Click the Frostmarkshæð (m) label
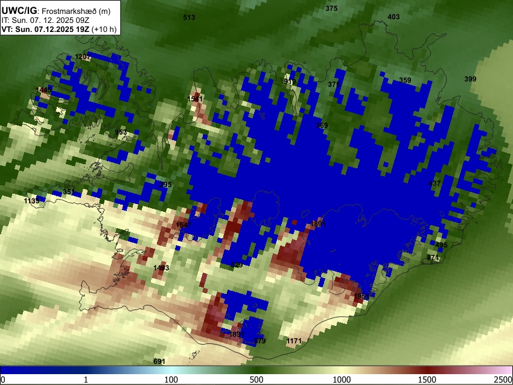This screenshot has width=513, height=385. (76, 11)
